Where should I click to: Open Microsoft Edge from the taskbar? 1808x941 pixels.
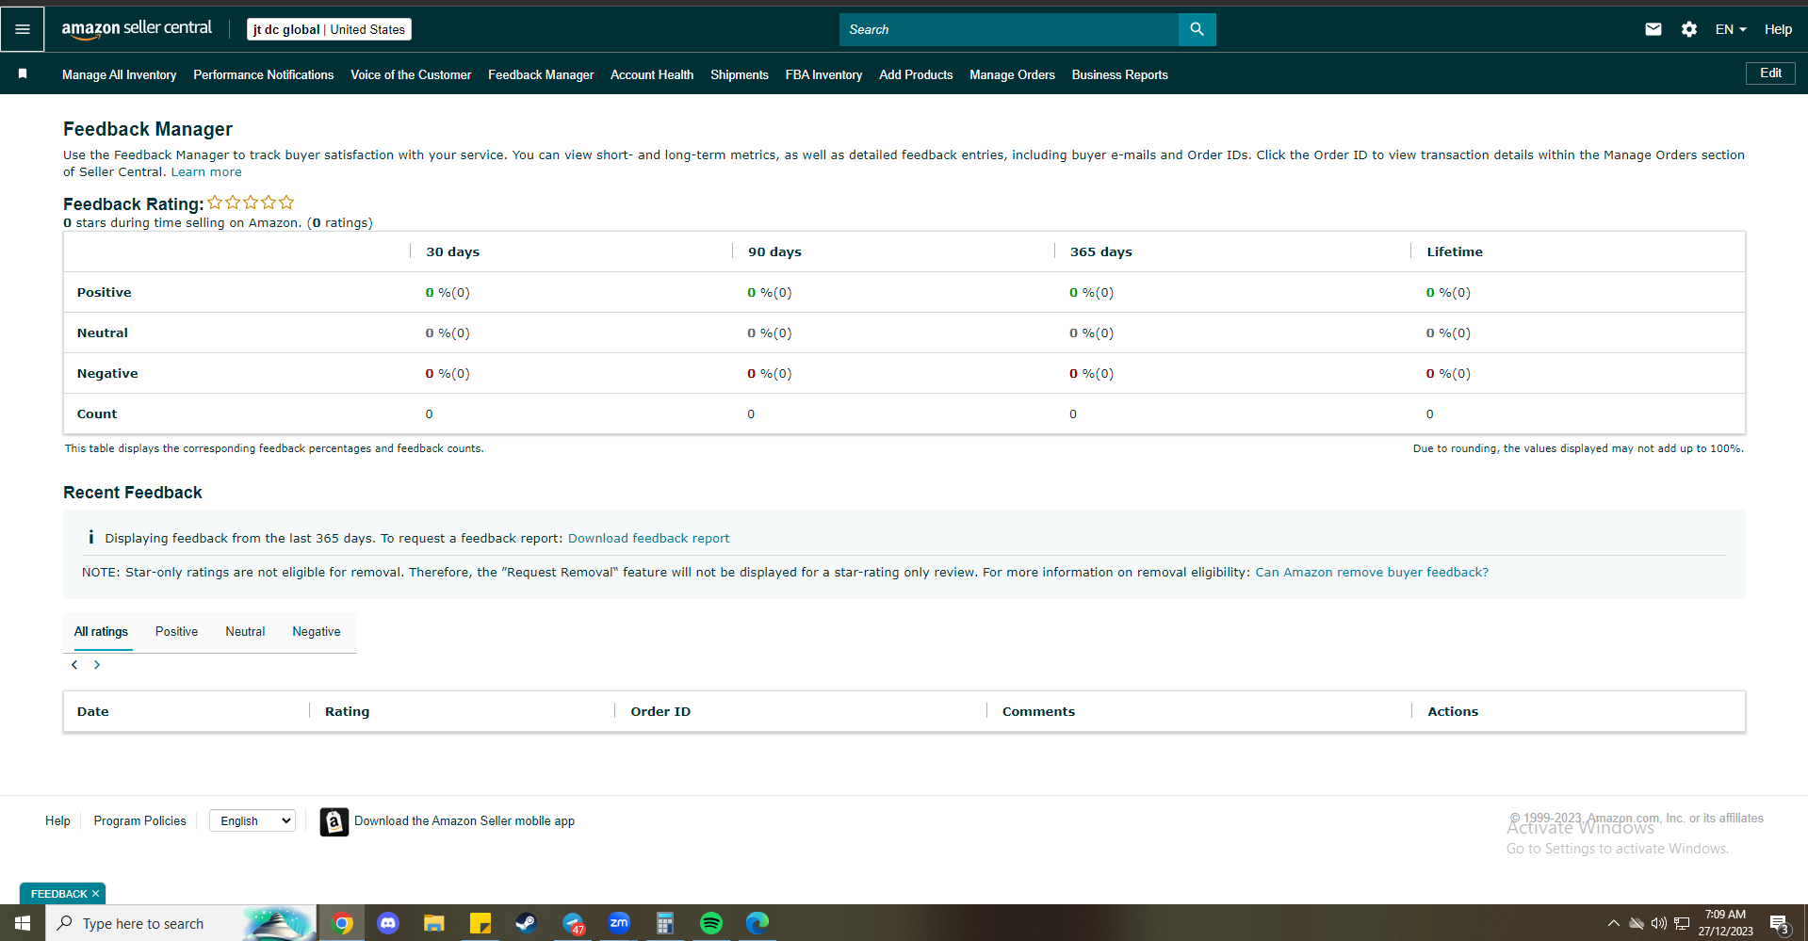click(757, 923)
